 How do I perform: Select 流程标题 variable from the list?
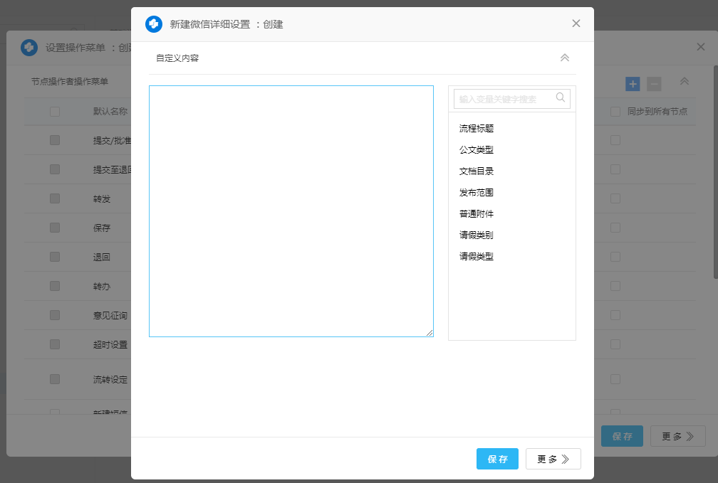click(477, 129)
